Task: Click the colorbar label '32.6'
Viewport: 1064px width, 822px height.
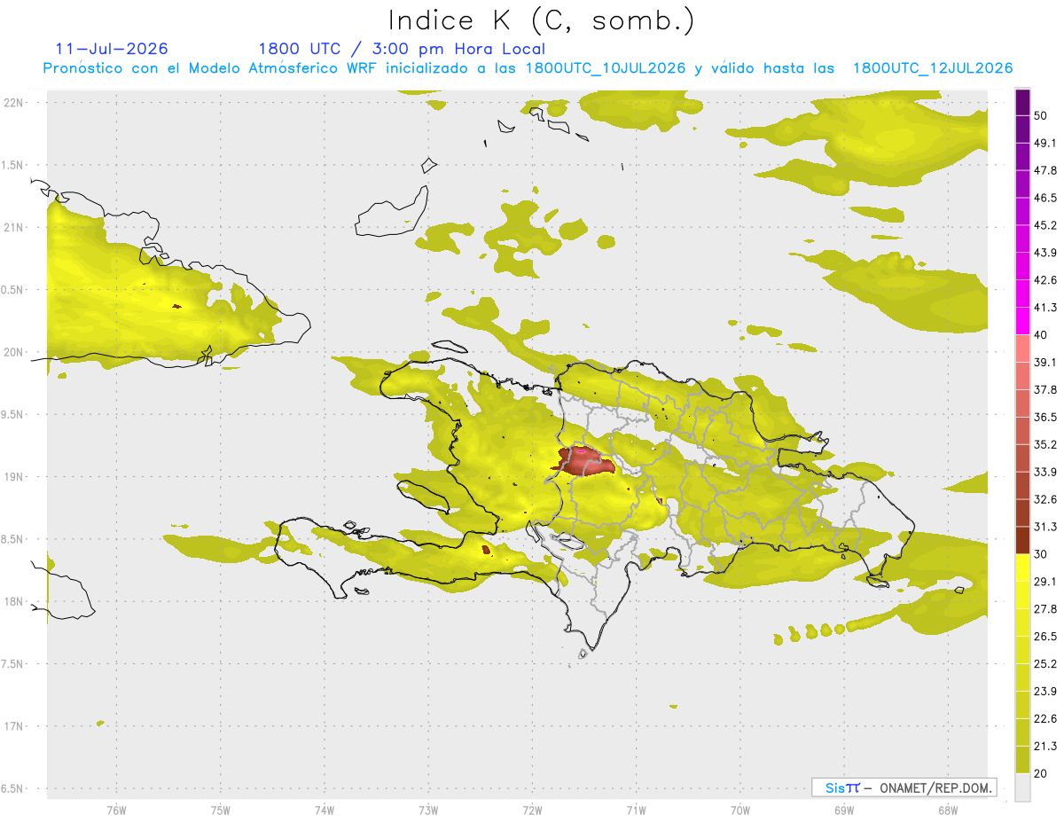Action: click(x=1045, y=499)
